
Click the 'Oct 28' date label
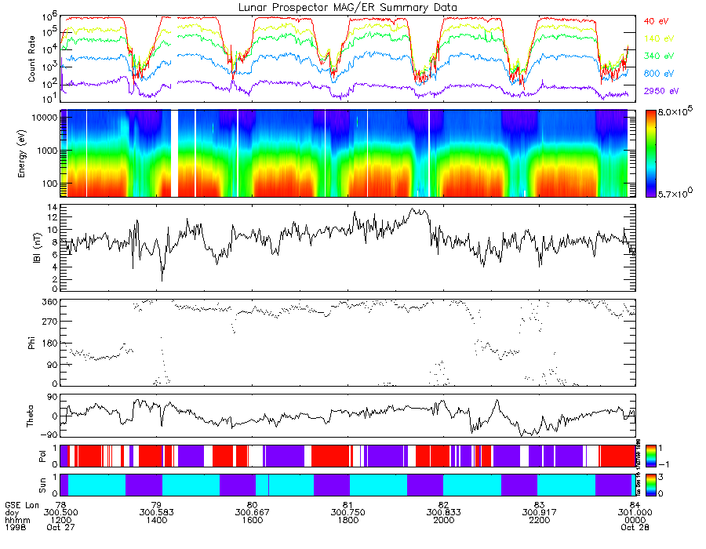coord(635,527)
